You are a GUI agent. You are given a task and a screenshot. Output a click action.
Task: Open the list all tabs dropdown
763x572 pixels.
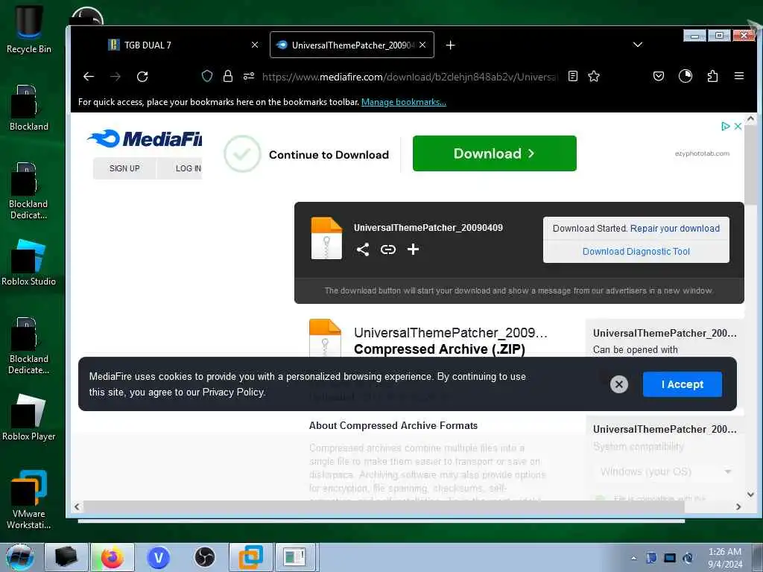[x=638, y=45]
